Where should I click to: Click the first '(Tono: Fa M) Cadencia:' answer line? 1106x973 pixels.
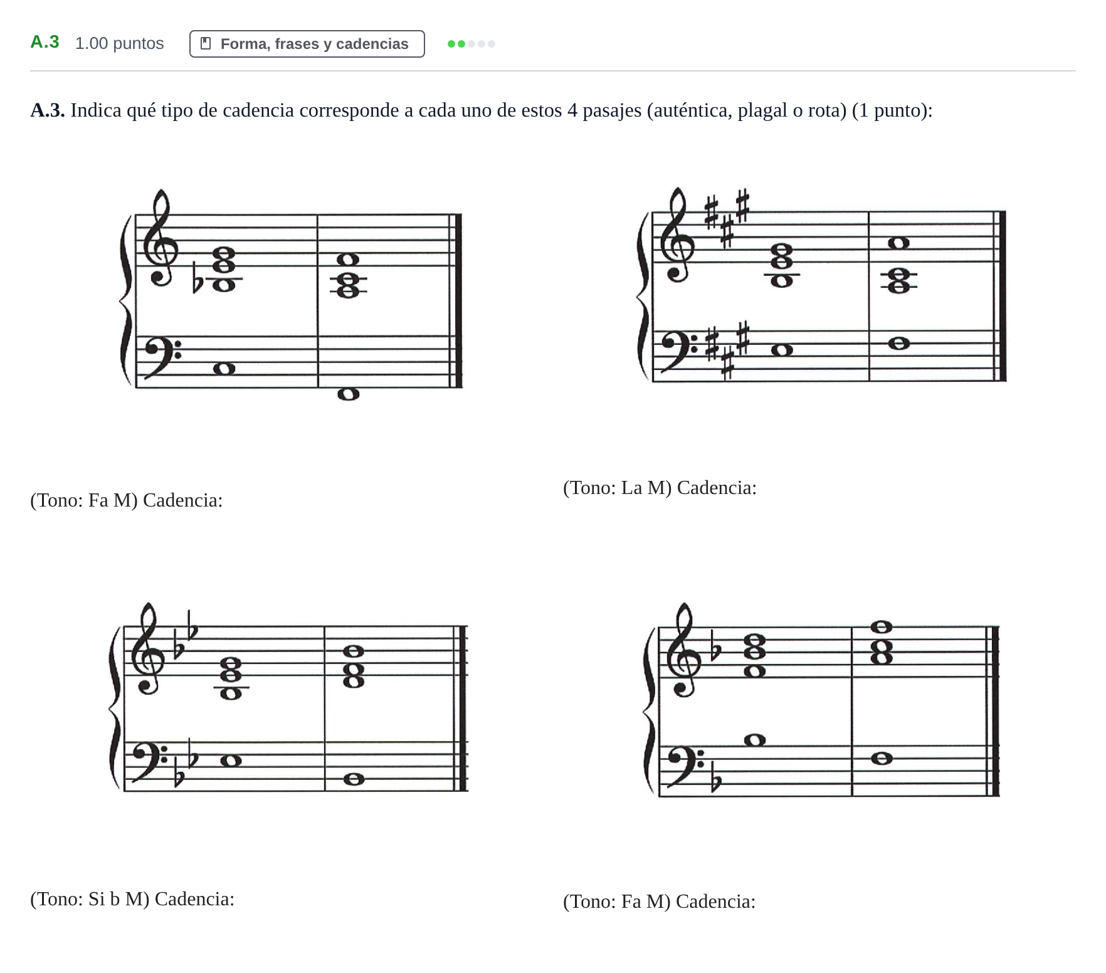(x=127, y=500)
